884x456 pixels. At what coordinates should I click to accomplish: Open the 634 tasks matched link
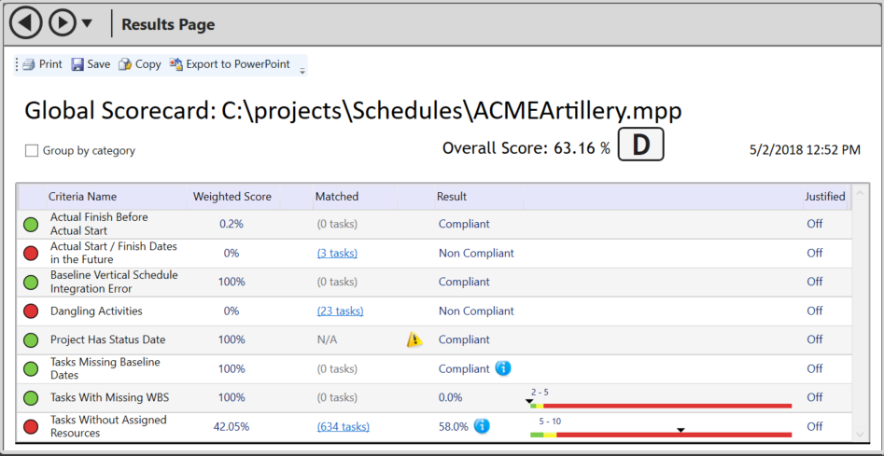click(x=342, y=426)
